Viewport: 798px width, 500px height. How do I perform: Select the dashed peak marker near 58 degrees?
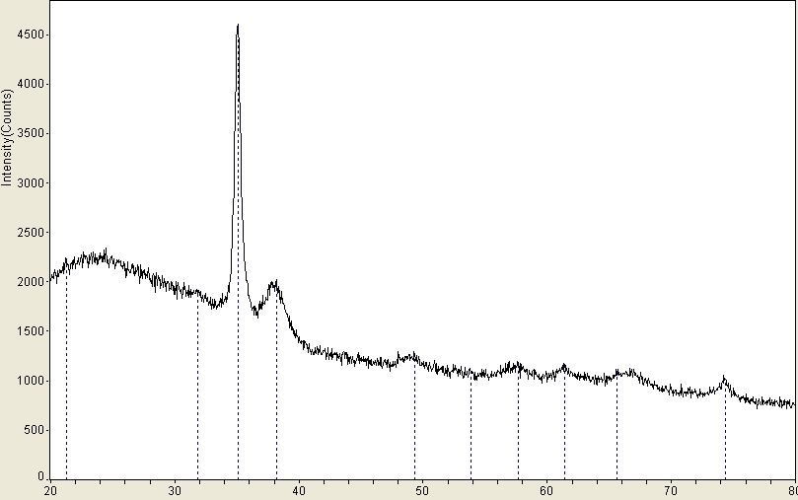coord(518,424)
